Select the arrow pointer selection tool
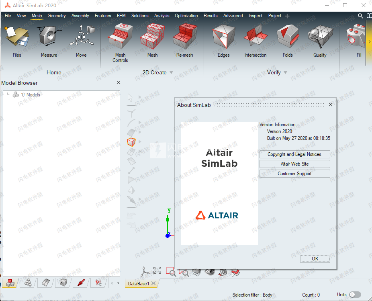 coord(130,98)
